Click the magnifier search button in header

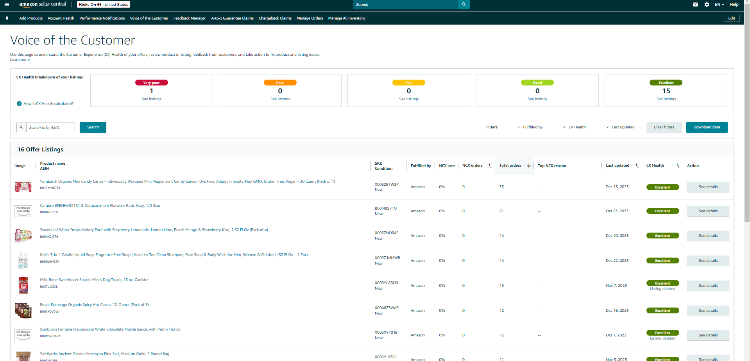(x=464, y=5)
